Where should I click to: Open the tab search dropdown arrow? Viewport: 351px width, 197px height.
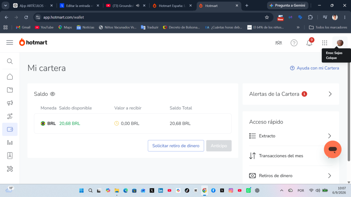tap(5, 5)
